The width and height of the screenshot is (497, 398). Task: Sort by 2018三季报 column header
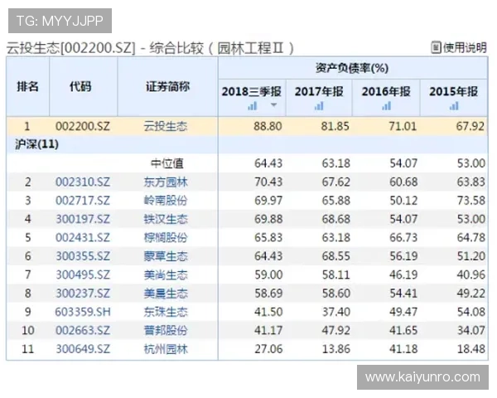(x=252, y=92)
